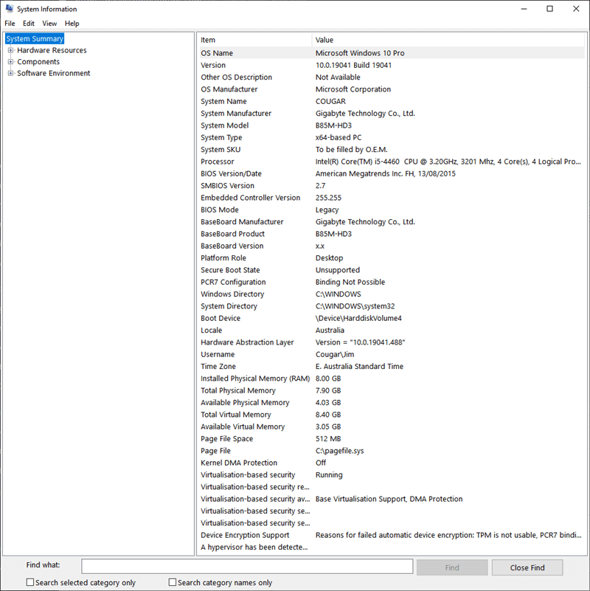Select the Version row label
The image size is (590, 591).
(213, 65)
